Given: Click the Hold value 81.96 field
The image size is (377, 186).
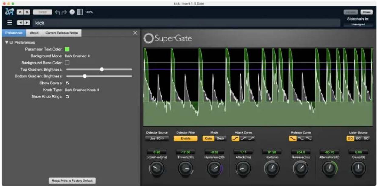Looking at the screenshot, I should click(x=272, y=152).
